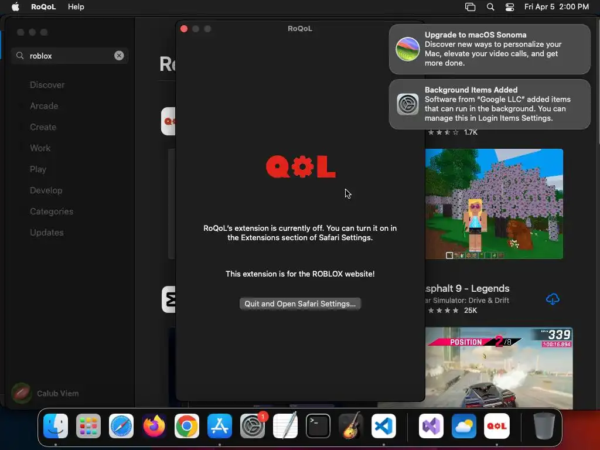600x450 pixels.
Task: Switch to App Store in the Dock
Action: tap(220, 425)
